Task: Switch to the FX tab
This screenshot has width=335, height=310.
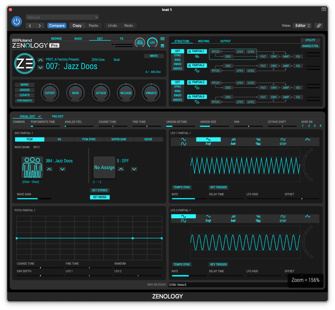Action: 122,39
